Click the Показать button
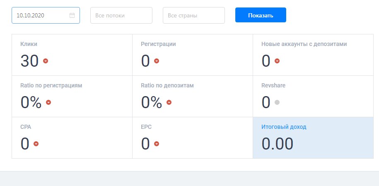The image size is (379, 186). (261, 15)
